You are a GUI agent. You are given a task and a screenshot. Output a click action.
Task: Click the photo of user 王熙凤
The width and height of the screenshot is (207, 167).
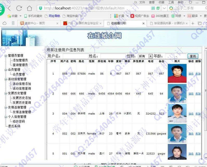(x=177, y=133)
